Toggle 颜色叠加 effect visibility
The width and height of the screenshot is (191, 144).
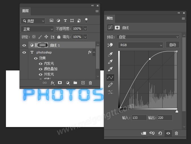[40, 69]
